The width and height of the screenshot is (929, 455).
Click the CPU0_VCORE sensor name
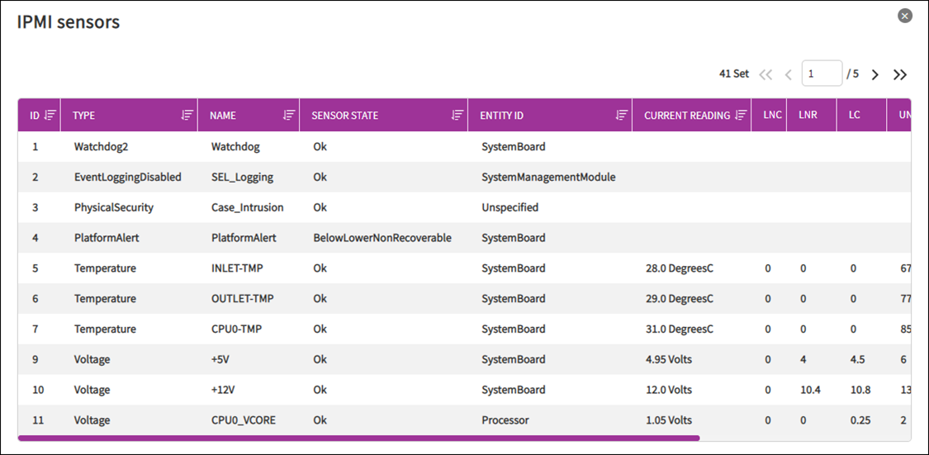[243, 420]
